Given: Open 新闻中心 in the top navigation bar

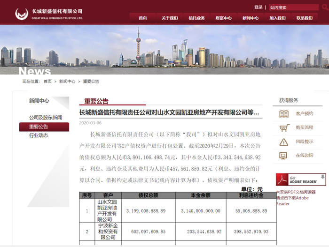Looking at the screenshot, I should (251, 18).
